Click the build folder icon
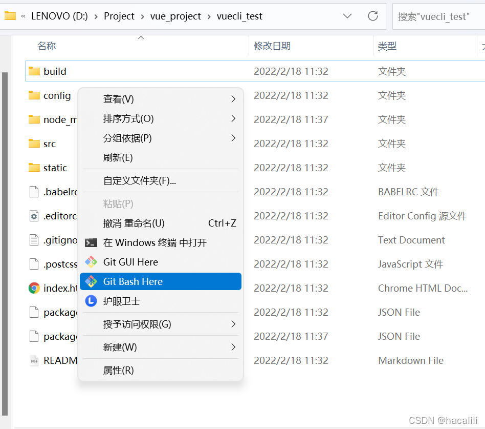 tap(34, 71)
